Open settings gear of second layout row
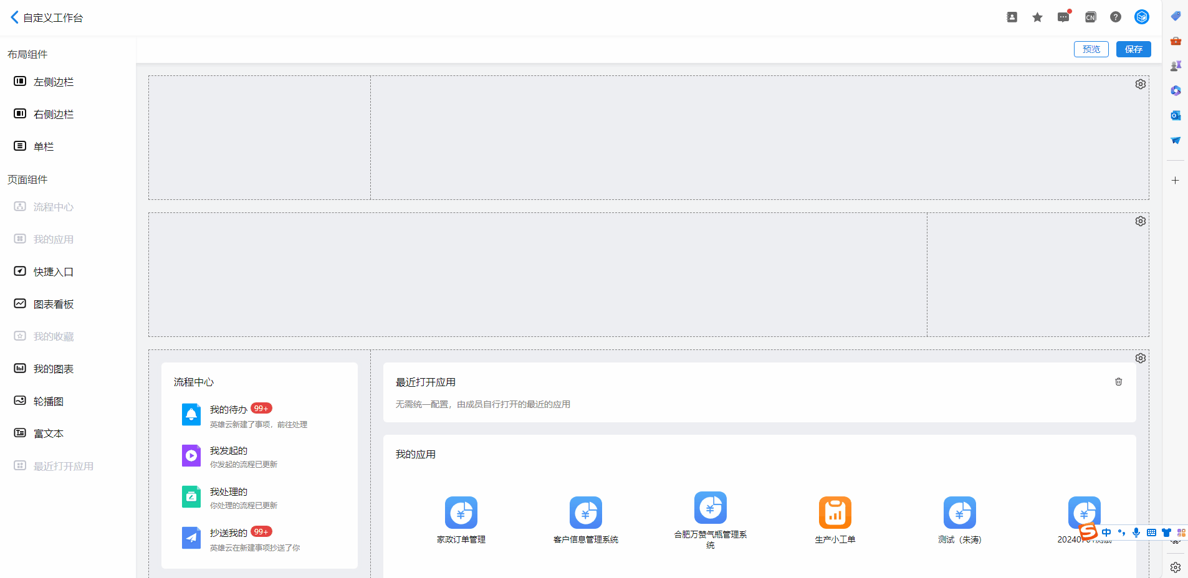The width and height of the screenshot is (1188, 578). pyautogui.click(x=1140, y=221)
